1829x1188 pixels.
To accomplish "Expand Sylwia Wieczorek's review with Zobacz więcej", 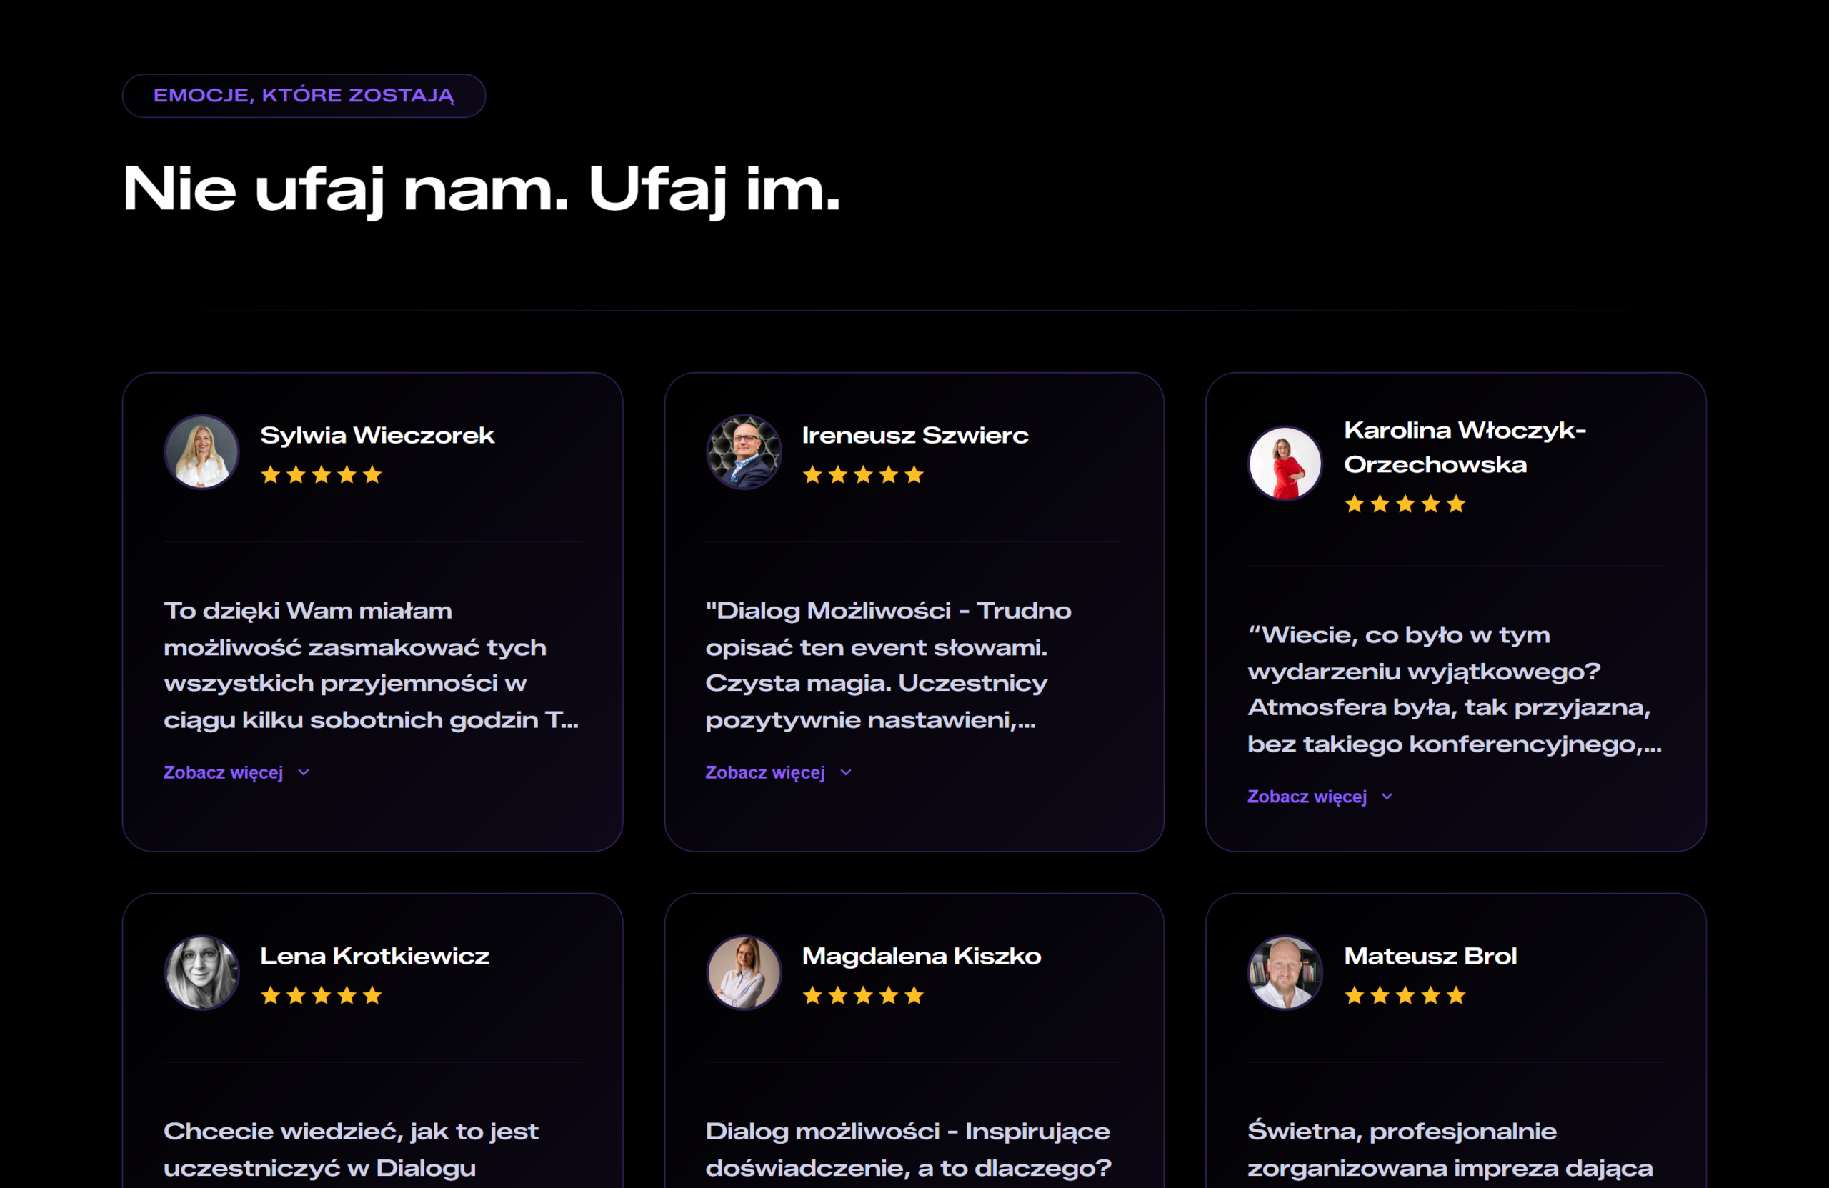I will (223, 772).
